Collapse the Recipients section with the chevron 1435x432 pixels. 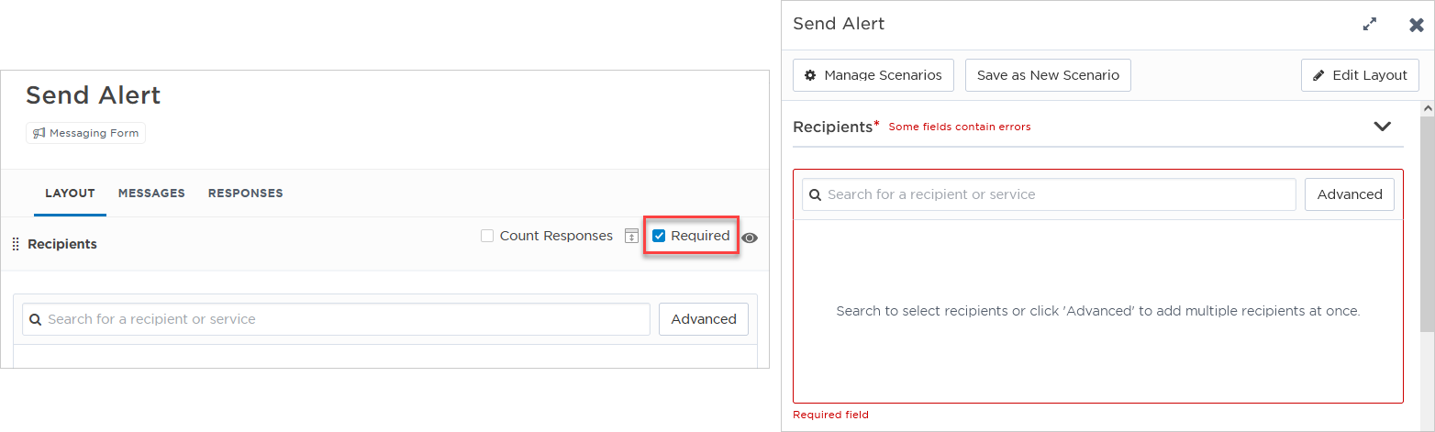(x=1383, y=127)
